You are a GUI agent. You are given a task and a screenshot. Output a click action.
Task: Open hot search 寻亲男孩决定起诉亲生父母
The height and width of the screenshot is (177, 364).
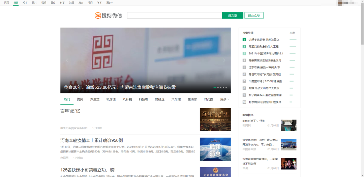tap(265, 60)
